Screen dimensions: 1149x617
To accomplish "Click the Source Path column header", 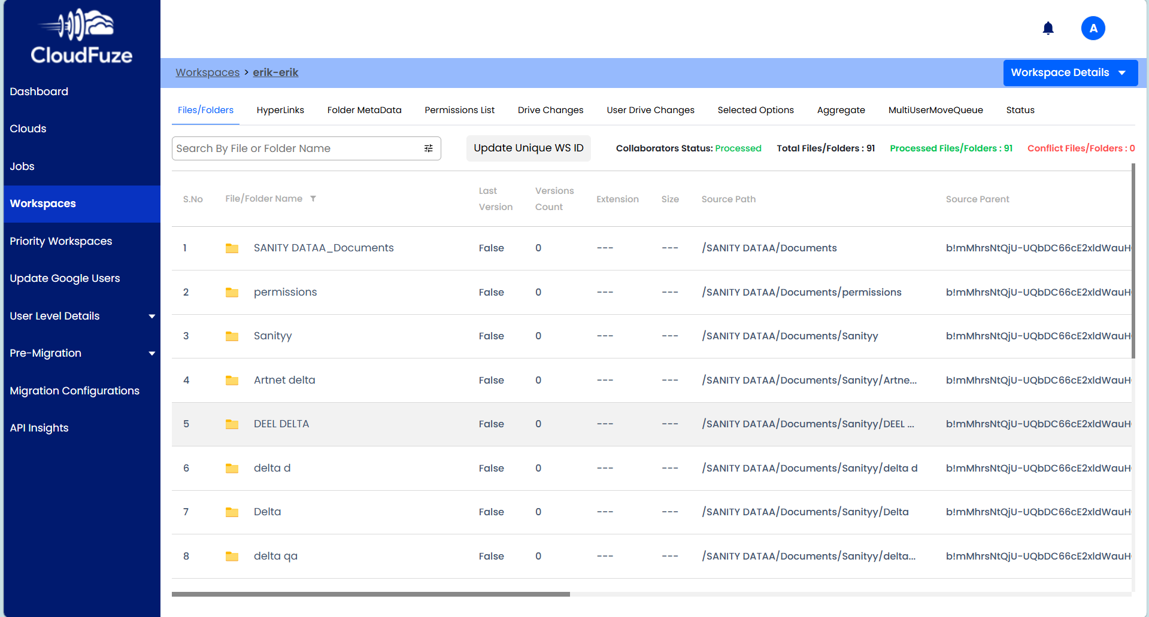I will click(x=728, y=199).
